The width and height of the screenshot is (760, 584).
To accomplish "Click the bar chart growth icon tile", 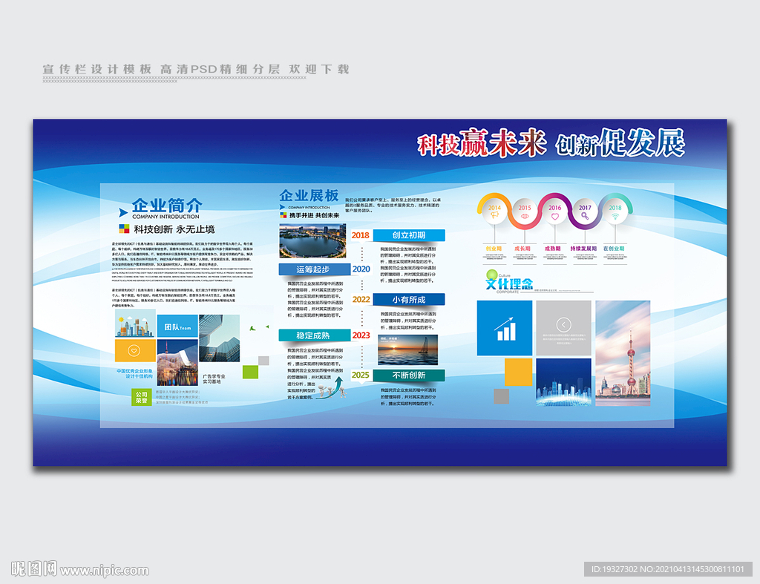I will click(x=504, y=328).
